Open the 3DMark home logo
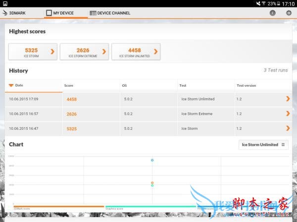297x222 pixels. click(14, 13)
